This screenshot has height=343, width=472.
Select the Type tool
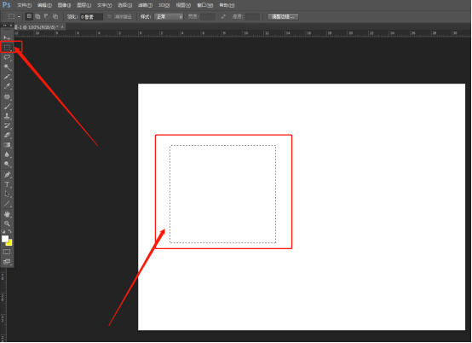pyautogui.click(x=7, y=184)
